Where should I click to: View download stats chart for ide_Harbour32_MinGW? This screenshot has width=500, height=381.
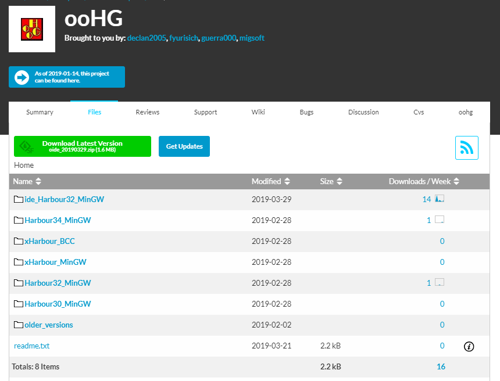(x=440, y=199)
